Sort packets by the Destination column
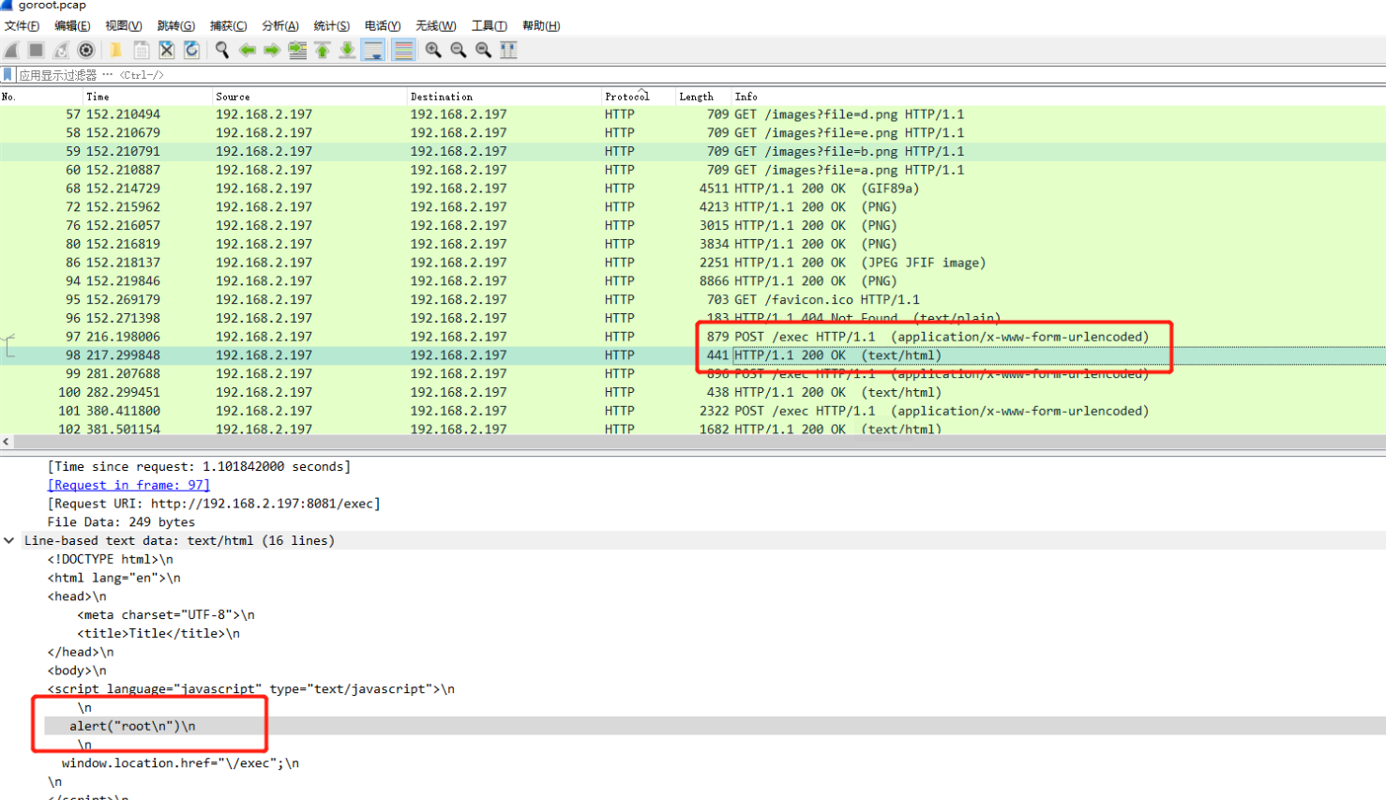The height and width of the screenshot is (800, 1386). coord(504,97)
